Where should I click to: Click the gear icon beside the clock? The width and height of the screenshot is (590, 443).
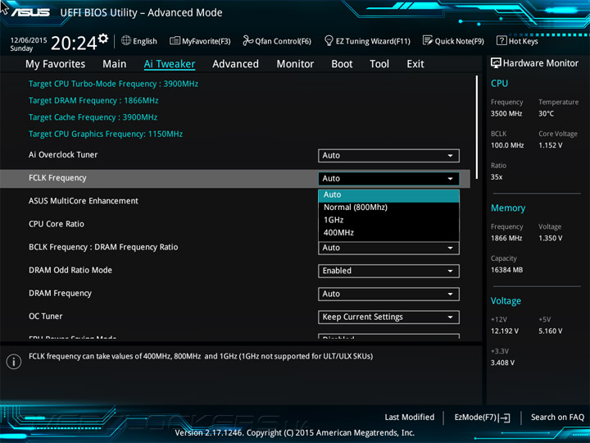[x=103, y=38]
